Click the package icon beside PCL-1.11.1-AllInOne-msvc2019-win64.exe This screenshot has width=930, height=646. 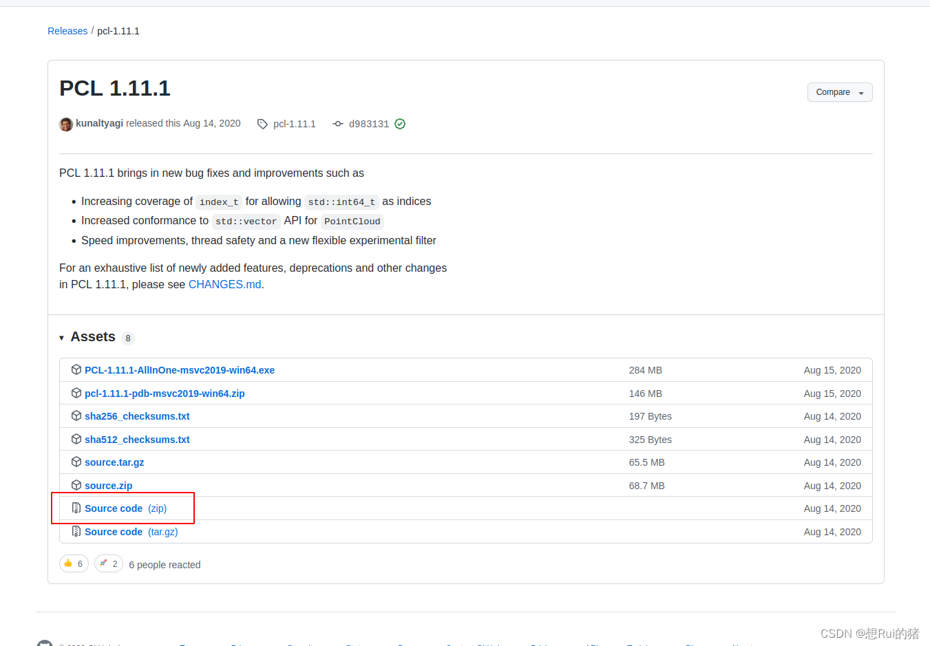pos(76,369)
